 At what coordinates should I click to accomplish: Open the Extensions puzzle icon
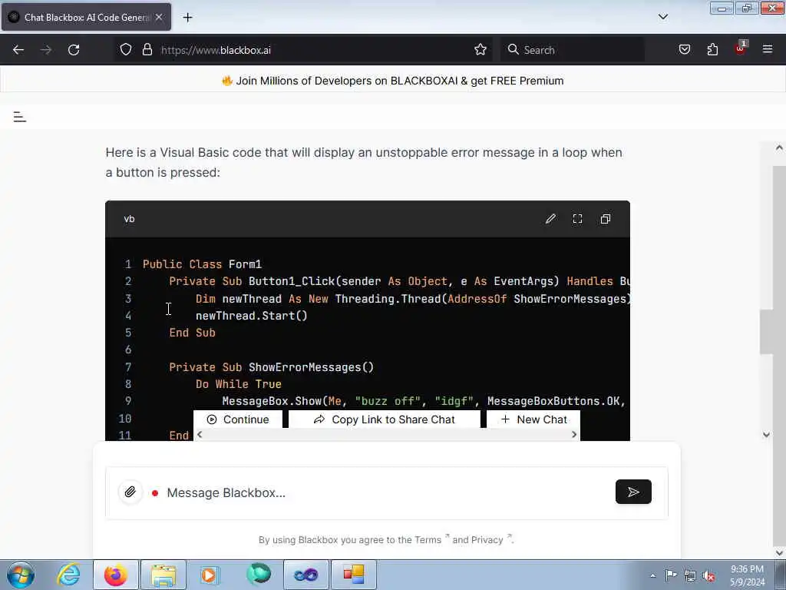(x=712, y=50)
